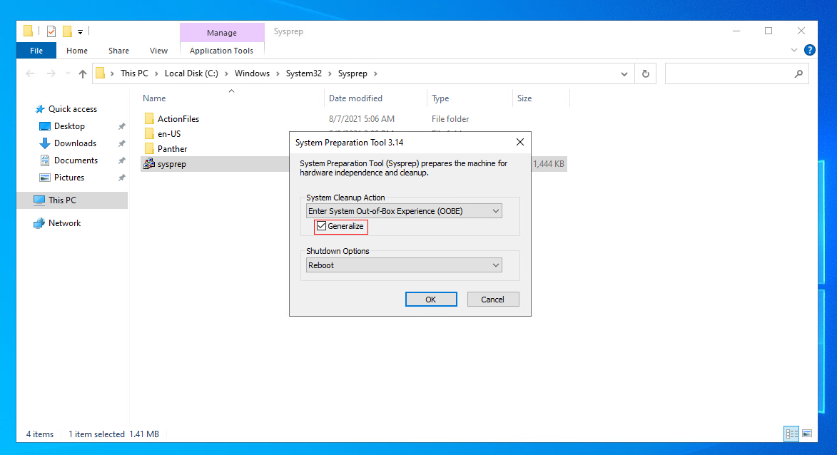Cancel the System Preparation Tool dialog
Screen dimensions: 837x455
[492, 300]
